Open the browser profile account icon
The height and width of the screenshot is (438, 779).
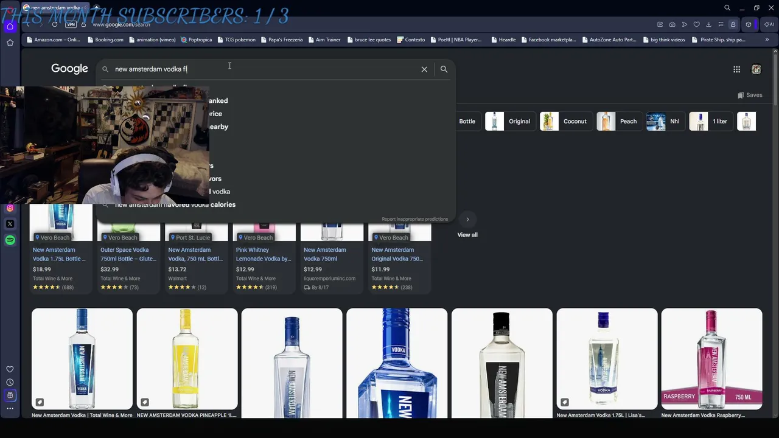pos(733,24)
